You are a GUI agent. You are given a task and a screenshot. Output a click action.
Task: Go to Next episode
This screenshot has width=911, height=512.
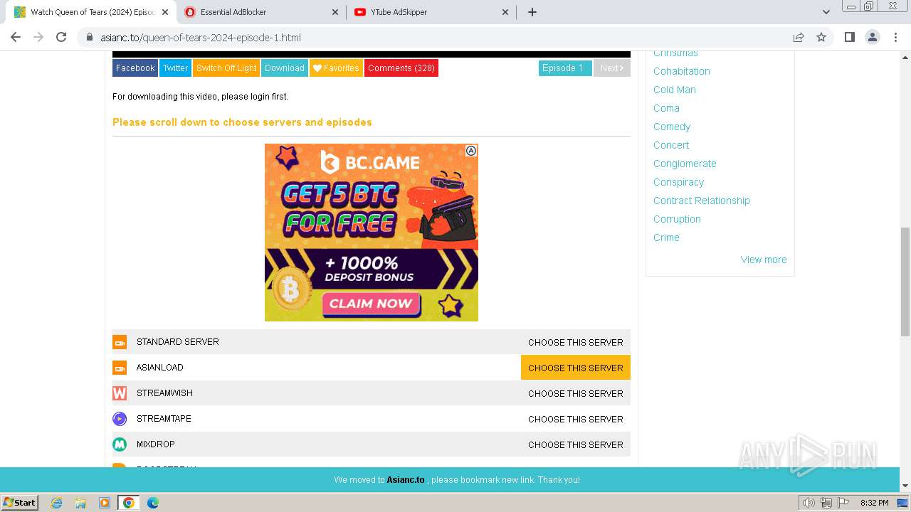click(612, 68)
